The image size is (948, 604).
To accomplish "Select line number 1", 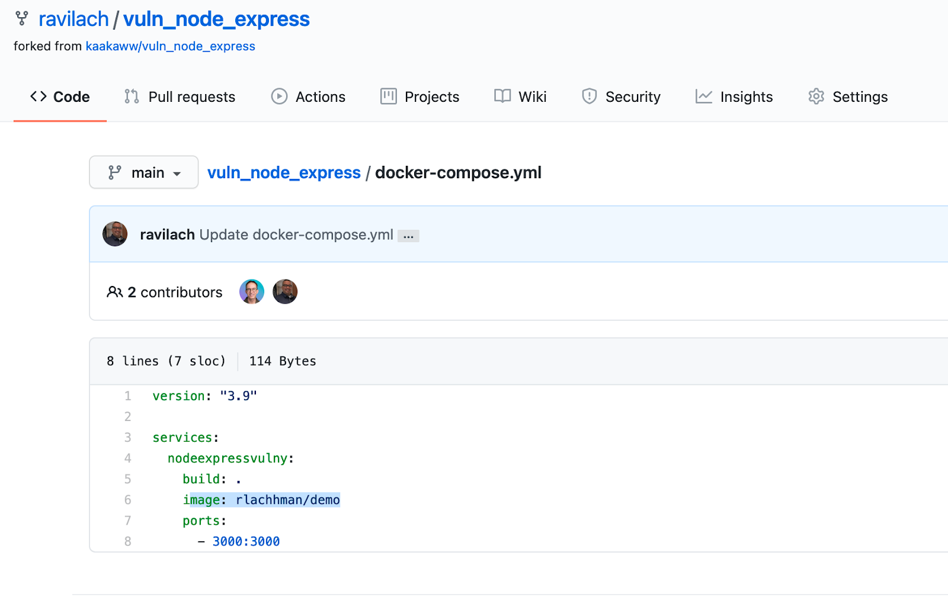I will click(127, 396).
